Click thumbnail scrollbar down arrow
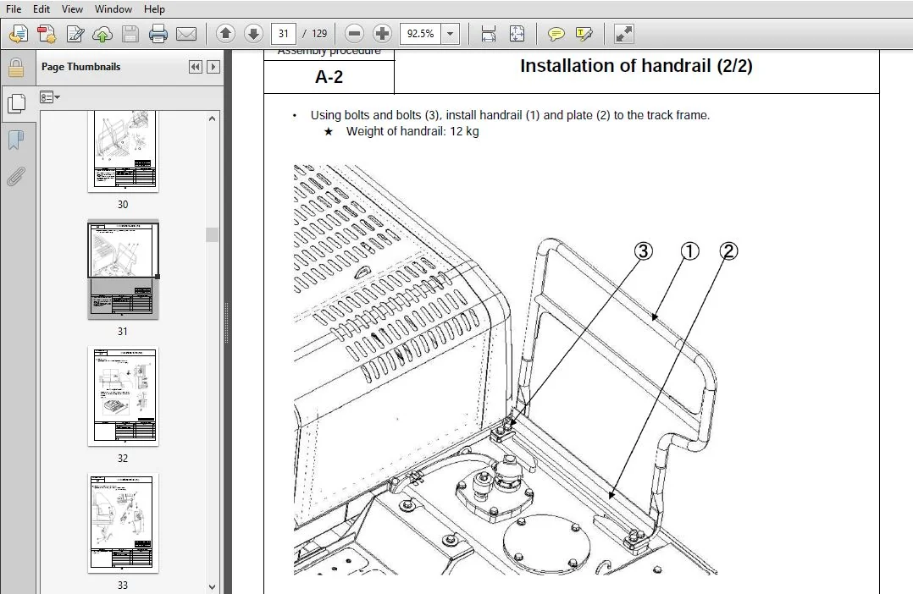This screenshot has height=594, width=913. [x=212, y=586]
